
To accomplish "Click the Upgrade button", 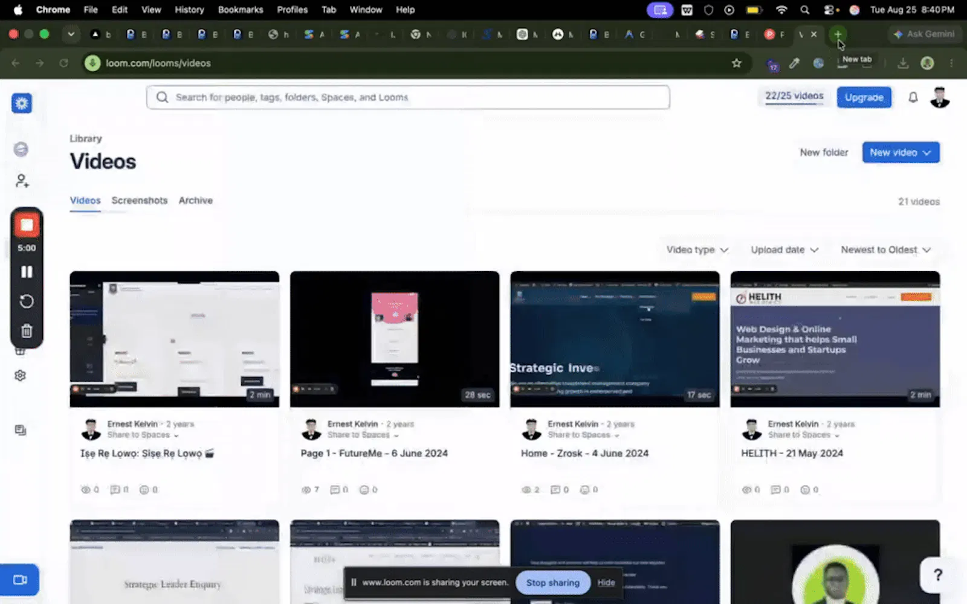I will pos(864,97).
